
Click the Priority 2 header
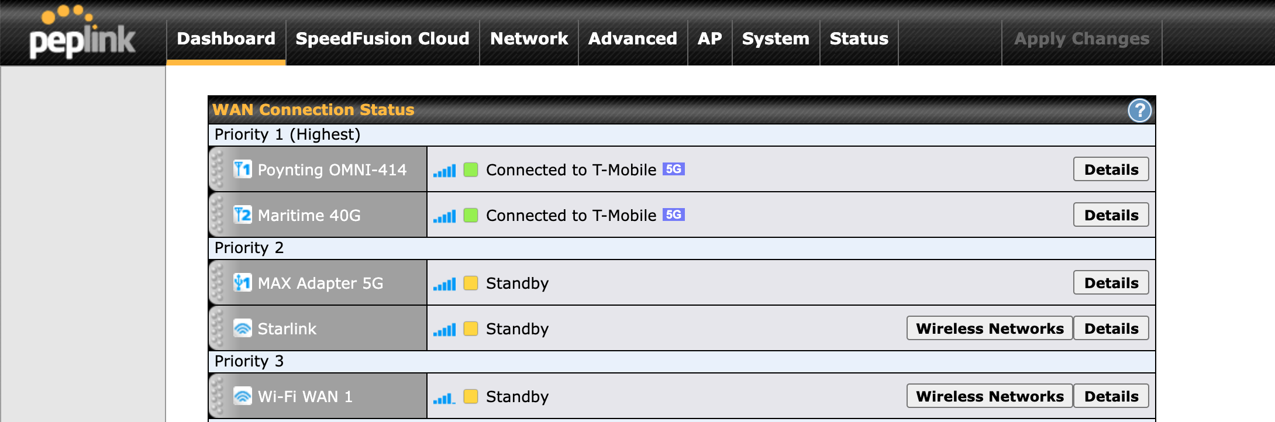click(x=682, y=248)
